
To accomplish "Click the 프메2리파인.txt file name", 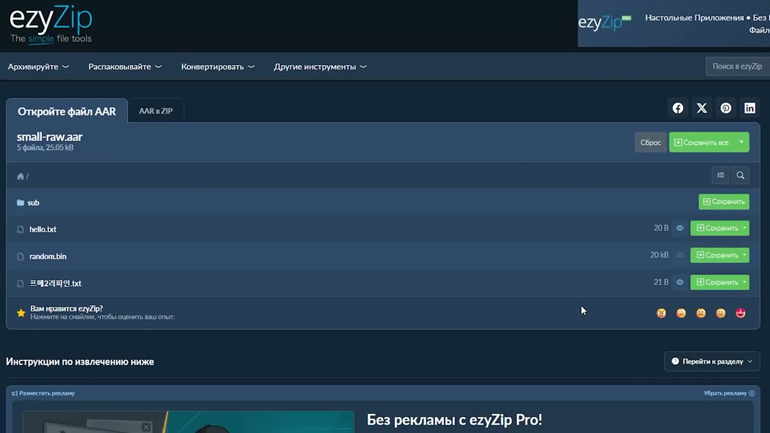I will pyautogui.click(x=55, y=283).
